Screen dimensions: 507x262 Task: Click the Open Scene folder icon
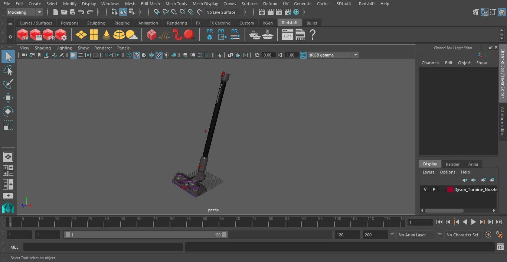coord(64,12)
